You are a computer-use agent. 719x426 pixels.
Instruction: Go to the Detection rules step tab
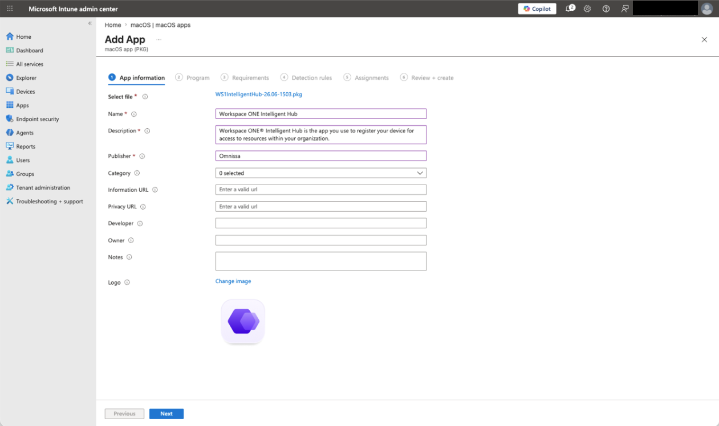tap(306, 78)
